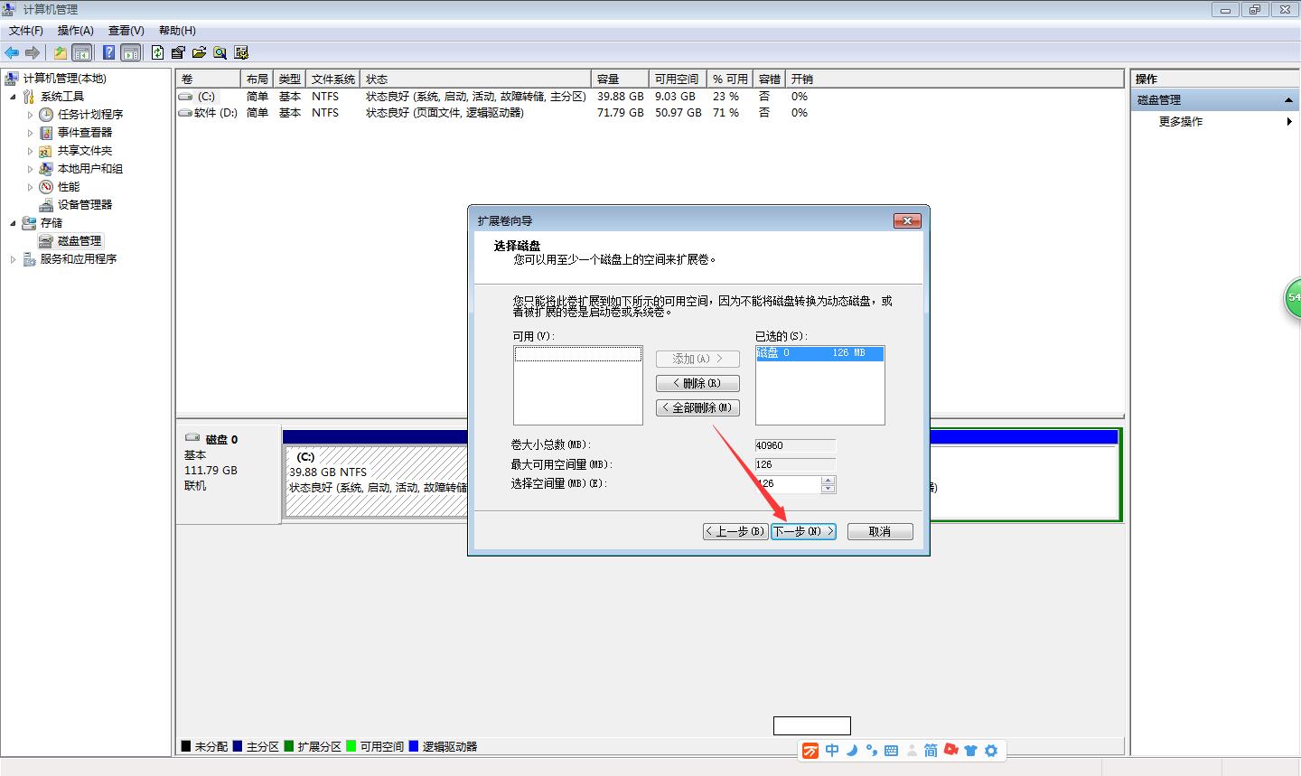Click the magnifying glass toolbar icon

[x=220, y=52]
